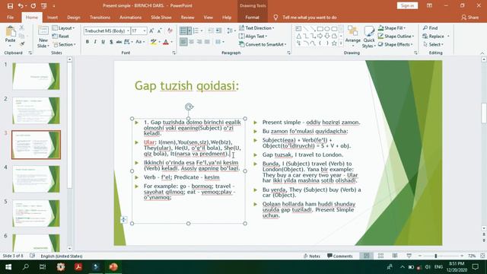Click Find in the Editing group
The height and width of the screenshot is (274, 487).
click(x=431, y=28)
